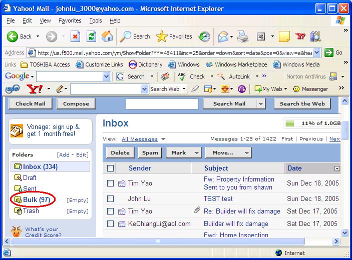Open the File menu
The height and width of the screenshot is (260, 352).
coord(11,20)
